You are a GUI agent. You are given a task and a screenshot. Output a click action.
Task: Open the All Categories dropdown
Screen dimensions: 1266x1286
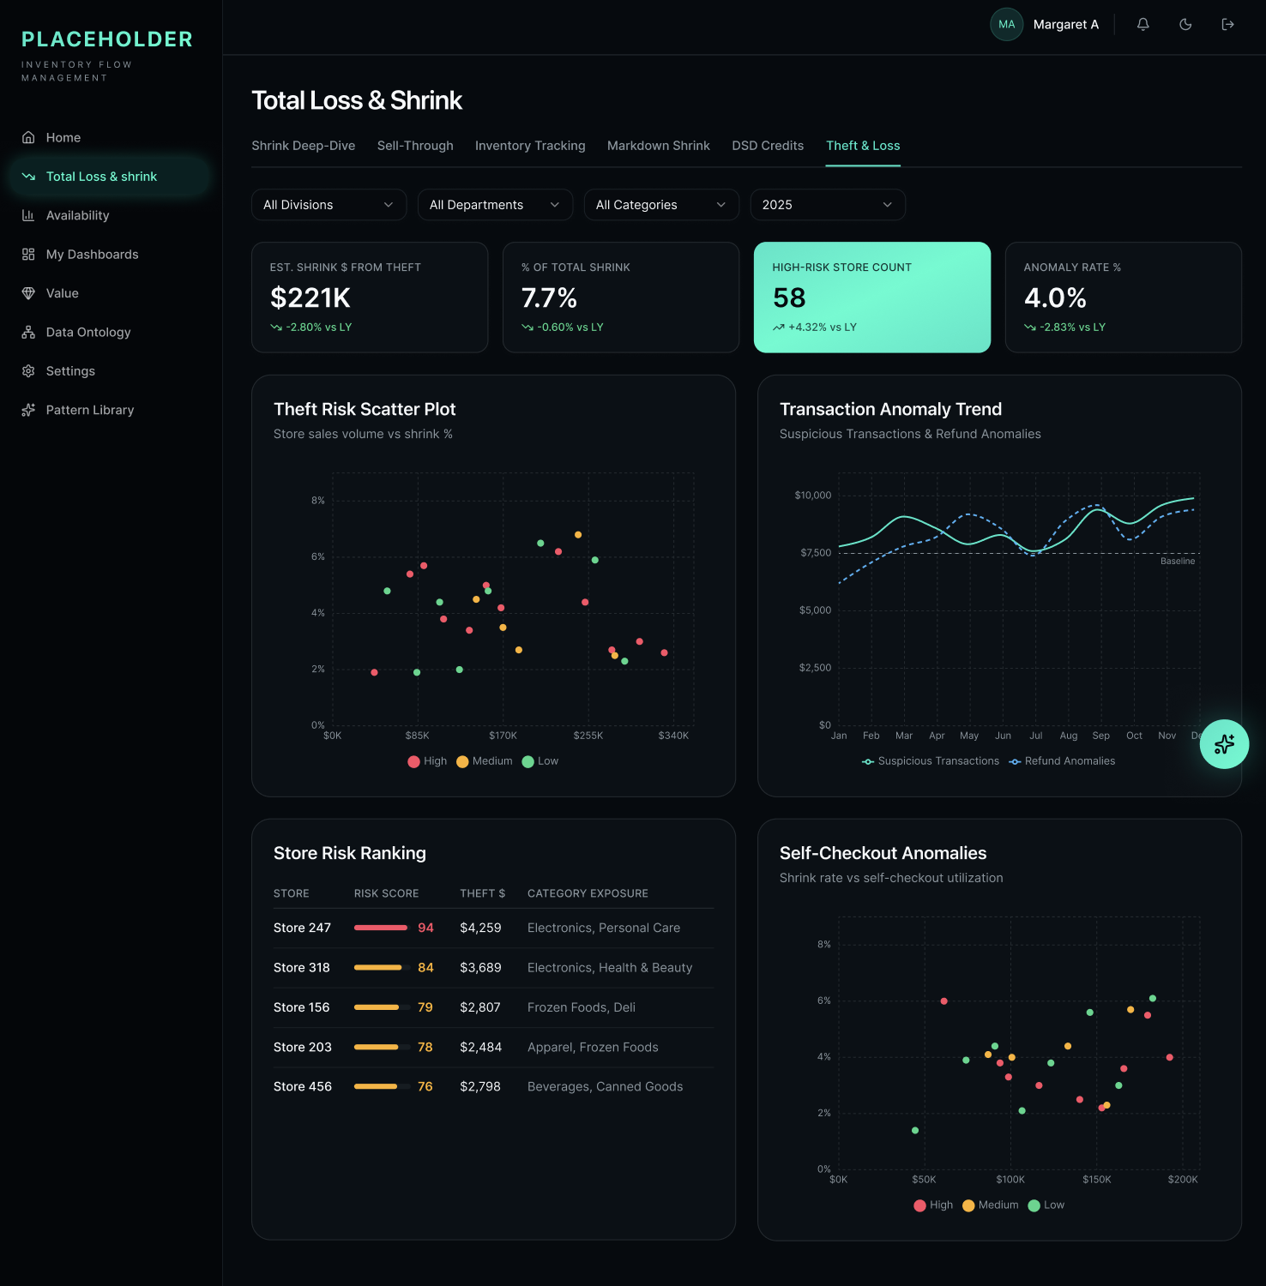(661, 205)
